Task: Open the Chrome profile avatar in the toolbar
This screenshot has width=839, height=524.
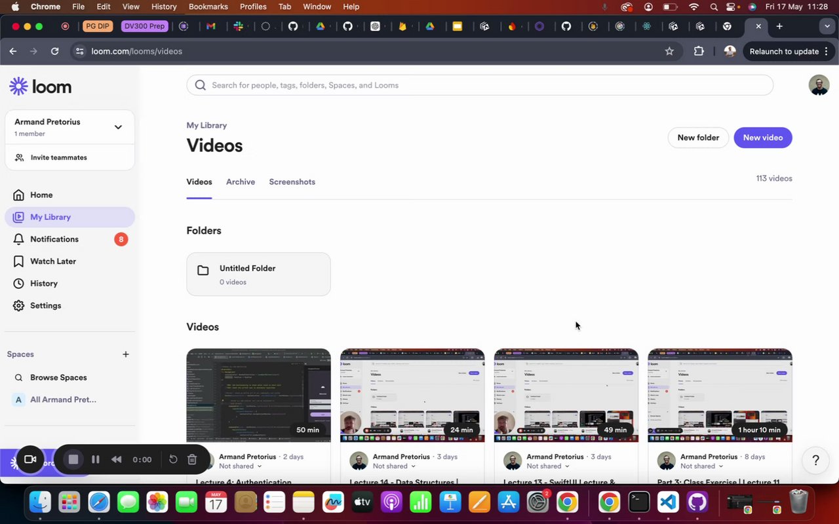Action: point(730,51)
